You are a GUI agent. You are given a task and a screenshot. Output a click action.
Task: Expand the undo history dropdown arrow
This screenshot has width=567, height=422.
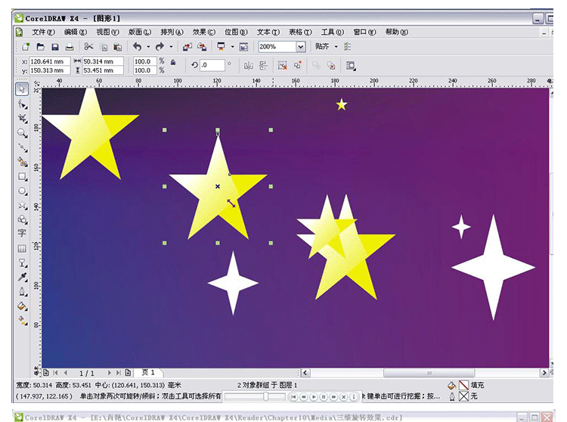point(148,47)
